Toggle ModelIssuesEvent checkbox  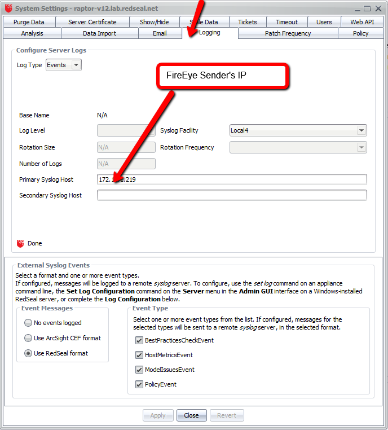coord(139,370)
